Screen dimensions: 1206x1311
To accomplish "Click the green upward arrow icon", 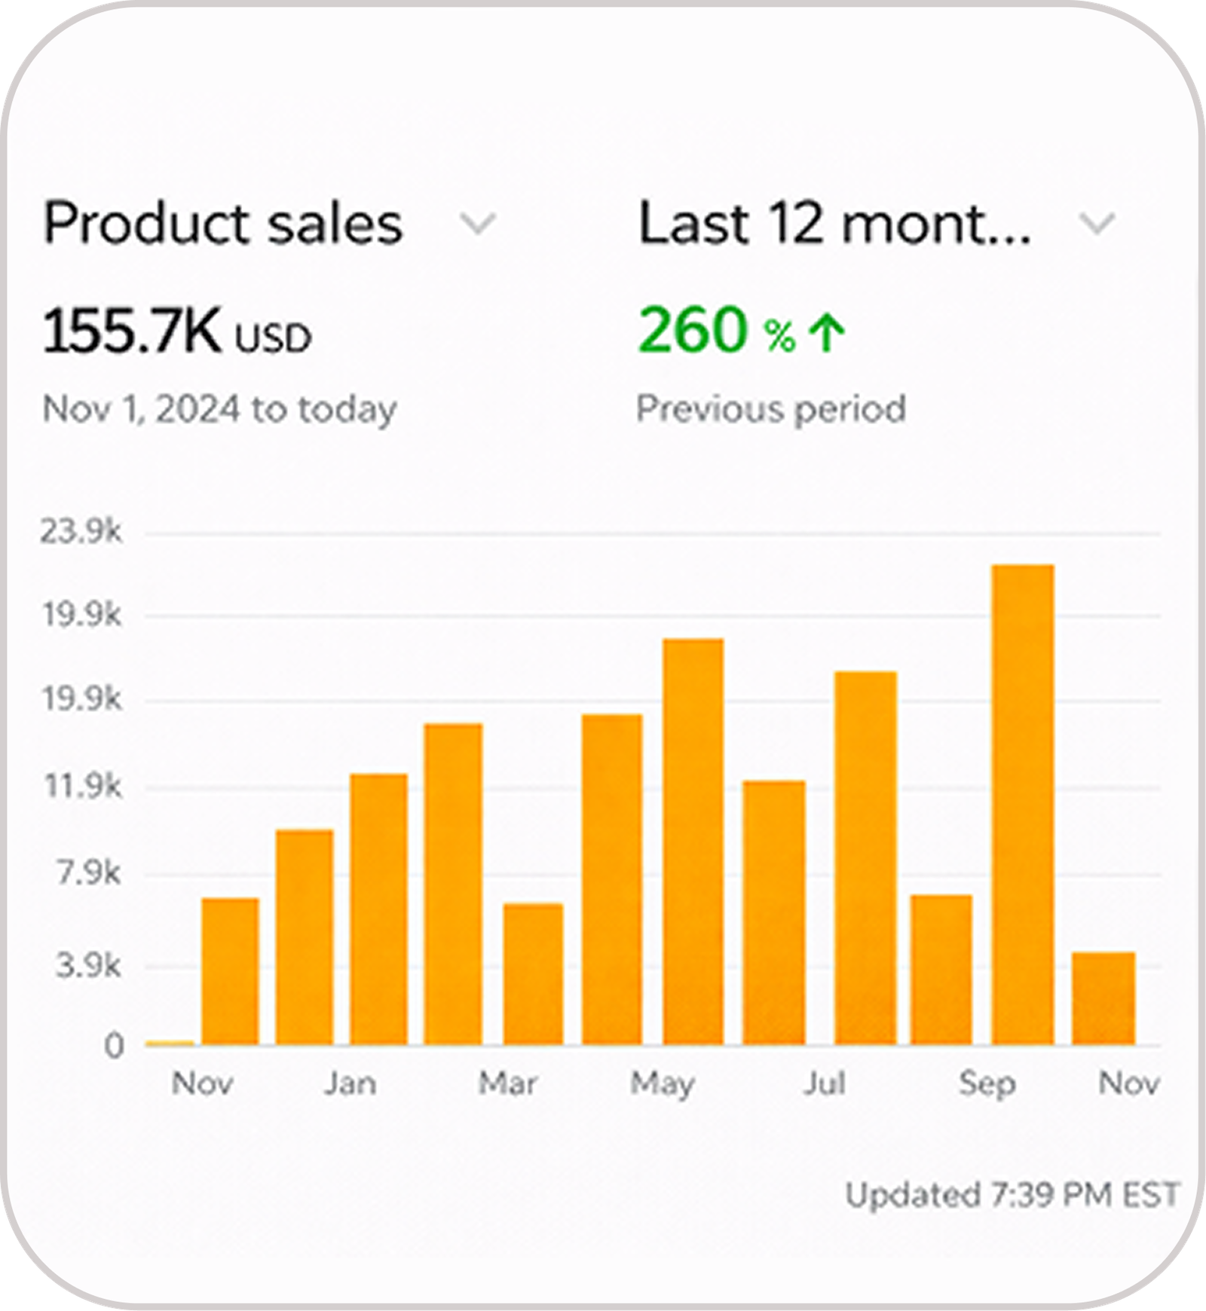I will point(828,334).
